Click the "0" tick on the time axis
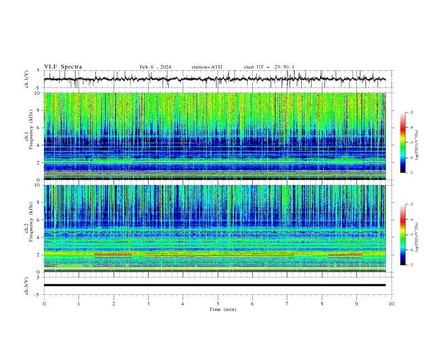 click(44, 304)
